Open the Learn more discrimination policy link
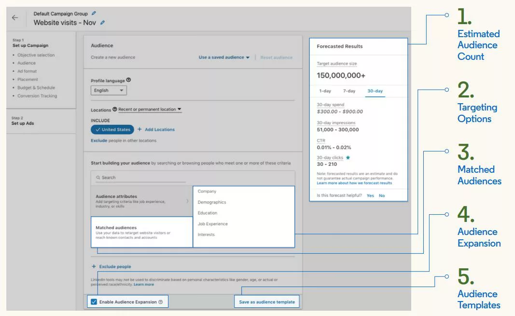The height and width of the screenshot is (316, 515). [143, 284]
